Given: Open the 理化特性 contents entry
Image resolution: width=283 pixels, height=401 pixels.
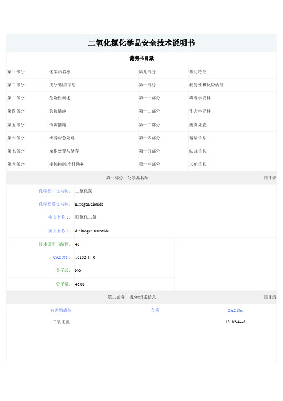Looking at the screenshot, I should [x=197, y=71].
